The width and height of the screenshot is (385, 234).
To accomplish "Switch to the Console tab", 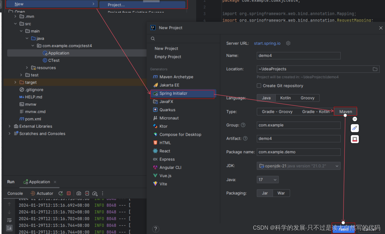I will 15,193.
